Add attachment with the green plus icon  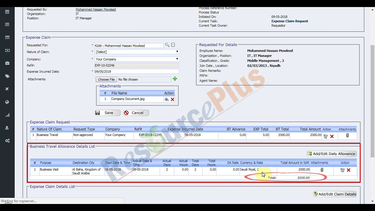(175, 79)
